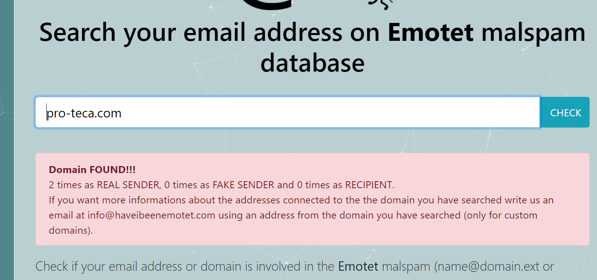The image size is (597, 280).
Task: Focus the email search input field
Action: tap(287, 113)
